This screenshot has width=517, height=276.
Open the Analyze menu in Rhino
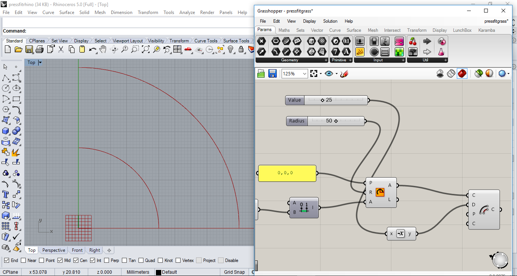point(187,12)
